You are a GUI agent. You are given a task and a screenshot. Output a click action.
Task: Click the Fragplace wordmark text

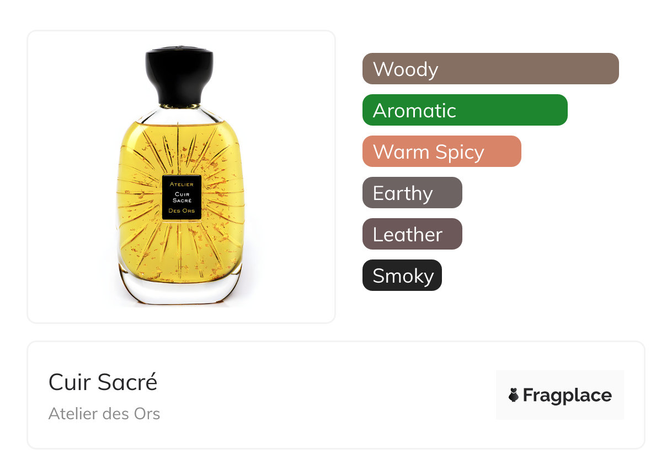click(567, 396)
